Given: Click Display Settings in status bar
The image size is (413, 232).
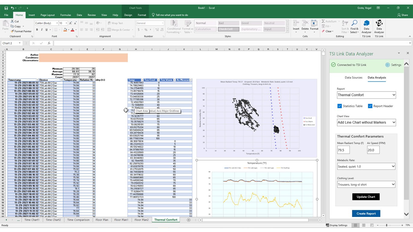Looking at the screenshot, I should [337, 225].
